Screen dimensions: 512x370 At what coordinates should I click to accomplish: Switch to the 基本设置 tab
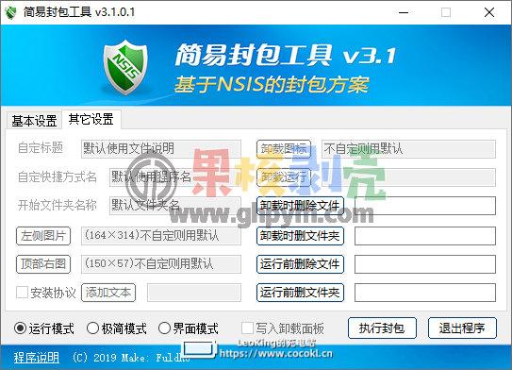pyautogui.click(x=34, y=121)
